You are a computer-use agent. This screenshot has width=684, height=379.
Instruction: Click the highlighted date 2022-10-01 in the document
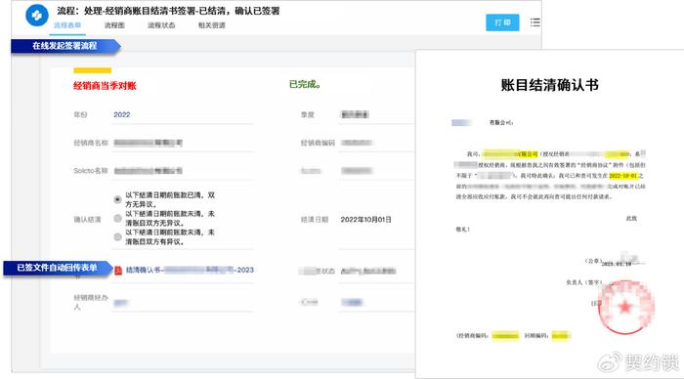pos(623,176)
